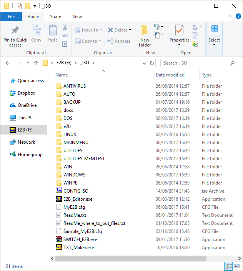Refresh the current folder view
Screen dimensions: 243x271
click(x=152, y=63)
